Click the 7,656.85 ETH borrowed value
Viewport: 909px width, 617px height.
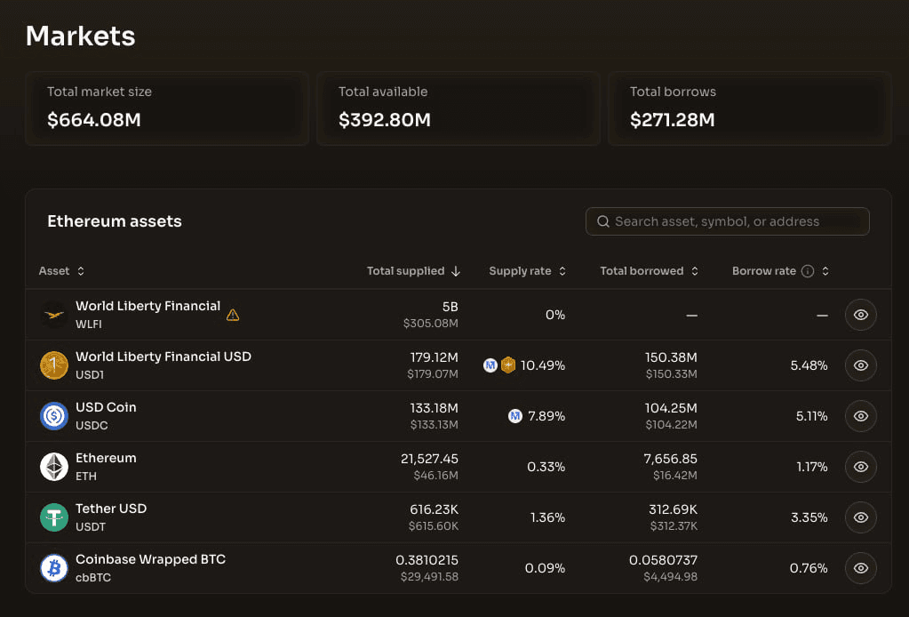pos(671,459)
